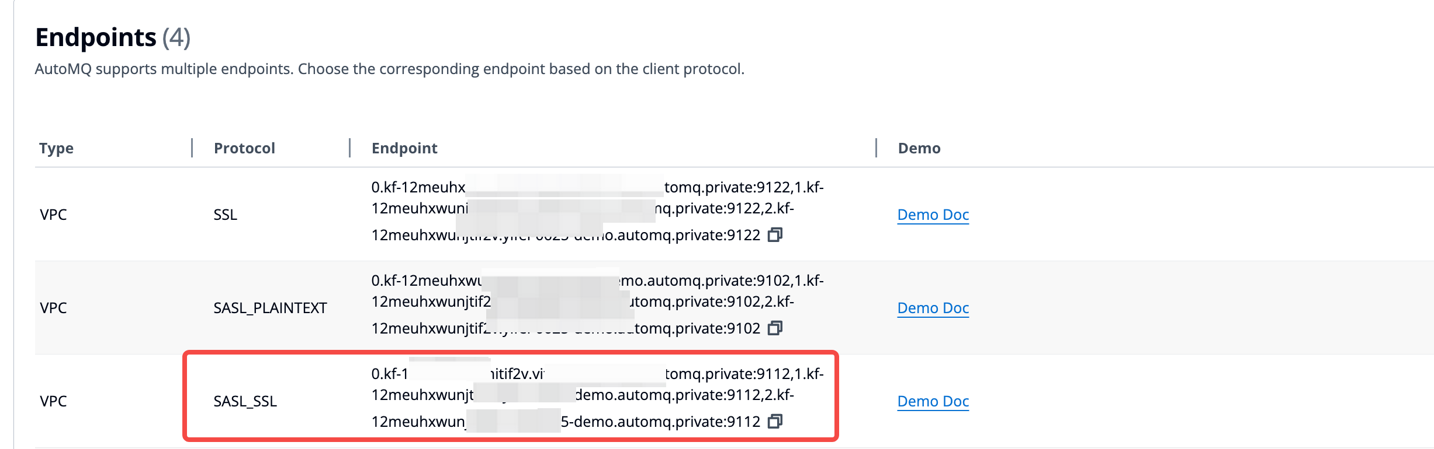This screenshot has width=1434, height=449.
Task: Select endpoint text ending in private:9122
Action: point(597,211)
